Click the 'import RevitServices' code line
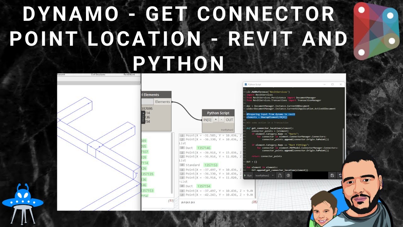Screen dimensions: 403x227 pyautogui.click(x=259, y=95)
